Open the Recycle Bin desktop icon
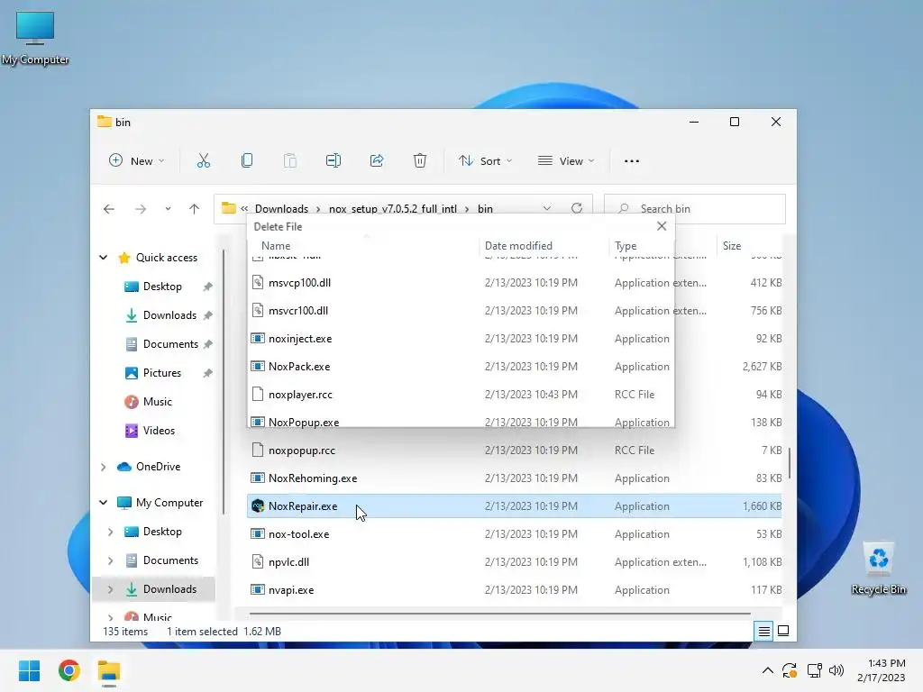The image size is (923, 692). coord(878,569)
